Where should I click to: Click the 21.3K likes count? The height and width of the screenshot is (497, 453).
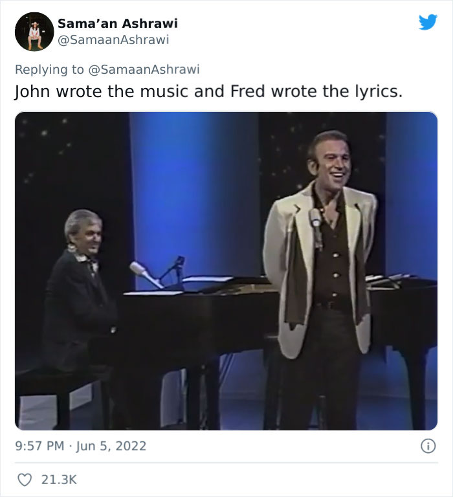coord(59,480)
